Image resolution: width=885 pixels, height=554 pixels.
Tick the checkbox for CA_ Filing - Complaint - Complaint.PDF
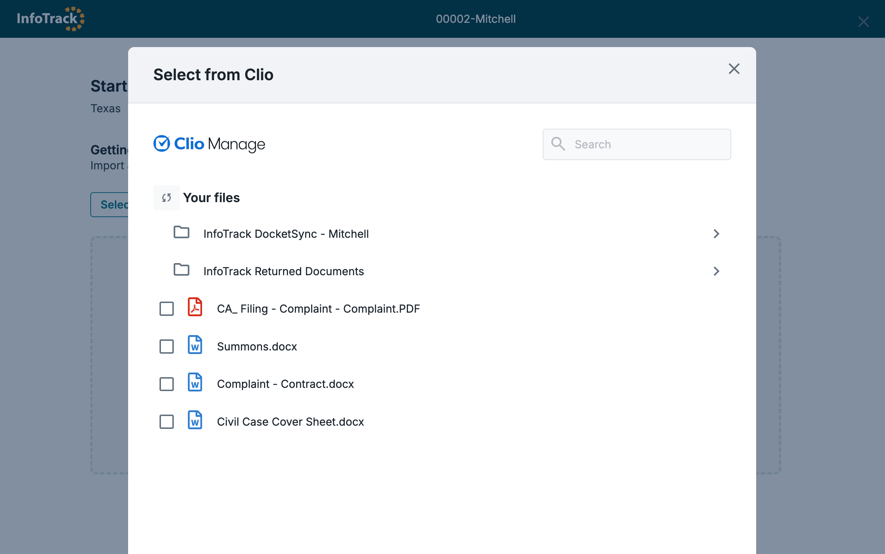[167, 309]
